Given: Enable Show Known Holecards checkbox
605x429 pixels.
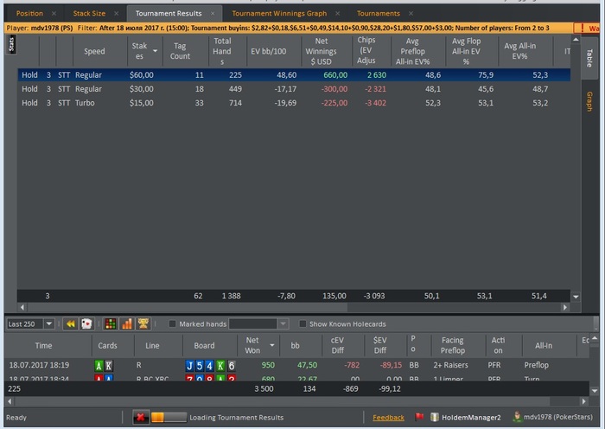Looking at the screenshot, I should (302, 324).
